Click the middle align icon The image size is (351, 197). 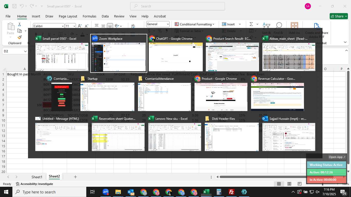(103, 26)
